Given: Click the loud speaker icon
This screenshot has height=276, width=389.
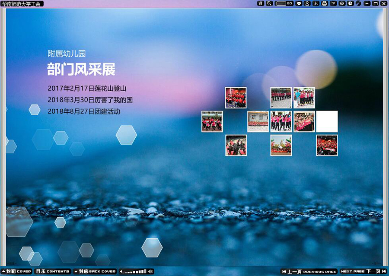Looking at the screenshot, I should pyautogui.click(x=150, y=272).
